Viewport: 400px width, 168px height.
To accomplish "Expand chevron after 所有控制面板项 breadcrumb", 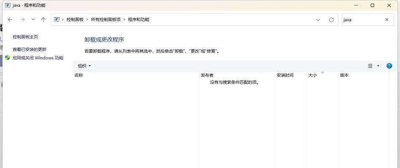I will coord(124,20).
